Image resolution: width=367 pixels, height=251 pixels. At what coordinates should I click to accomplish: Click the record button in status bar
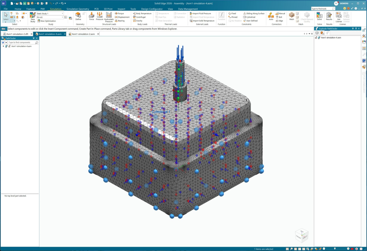(357, 249)
